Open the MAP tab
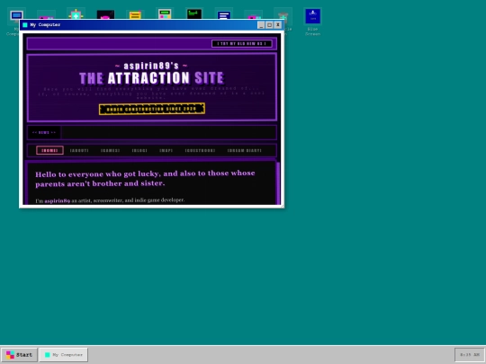 [x=166, y=150]
